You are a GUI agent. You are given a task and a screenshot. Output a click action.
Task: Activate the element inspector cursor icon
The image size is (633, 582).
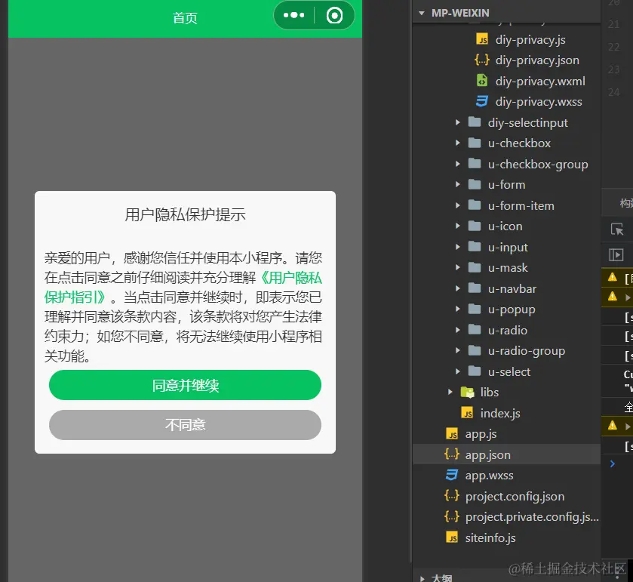pos(617,229)
